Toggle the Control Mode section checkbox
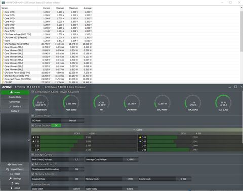Image resolution: width=243 pixels, height=191 pixels. tap(33, 115)
